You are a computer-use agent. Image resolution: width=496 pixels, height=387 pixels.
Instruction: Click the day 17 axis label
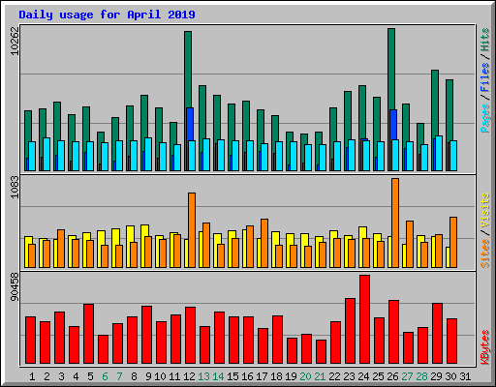(x=262, y=376)
